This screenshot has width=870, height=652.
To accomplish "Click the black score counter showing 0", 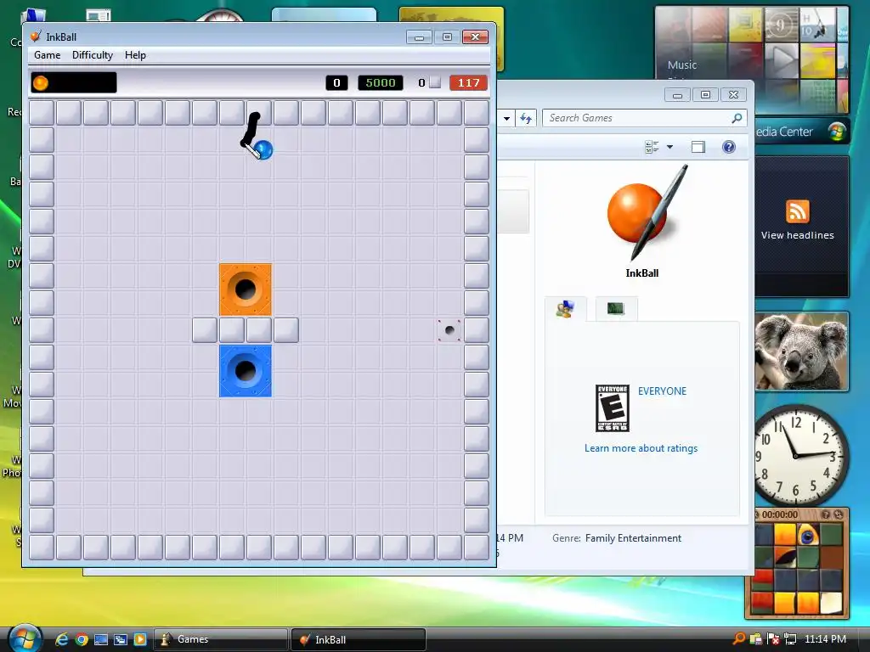I will [336, 82].
